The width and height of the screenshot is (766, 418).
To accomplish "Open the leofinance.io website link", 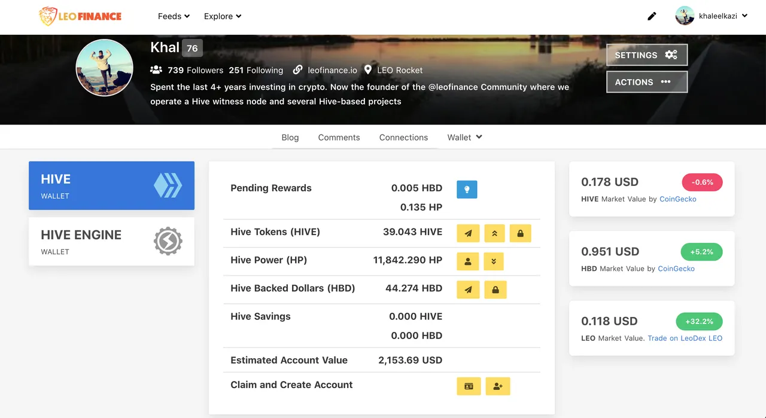I will tap(332, 70).
